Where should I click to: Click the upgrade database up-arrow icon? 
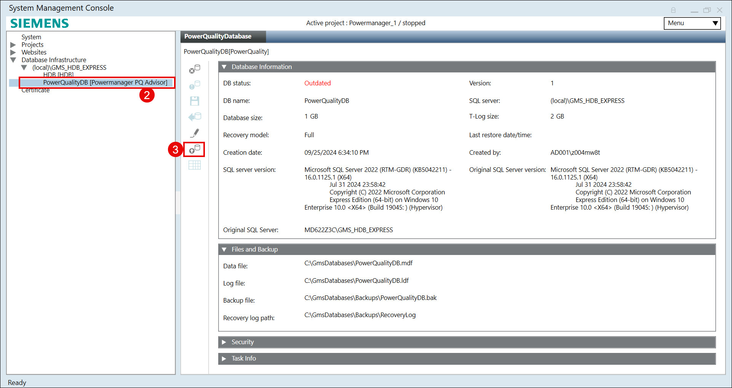[195, 149]
